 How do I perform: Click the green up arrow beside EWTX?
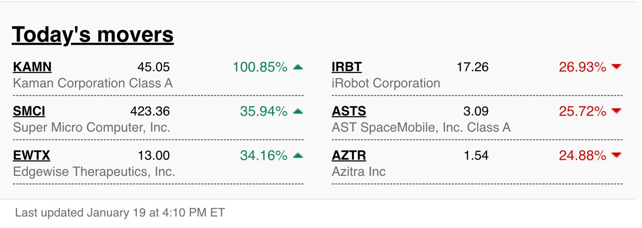(x=298, y=156)
